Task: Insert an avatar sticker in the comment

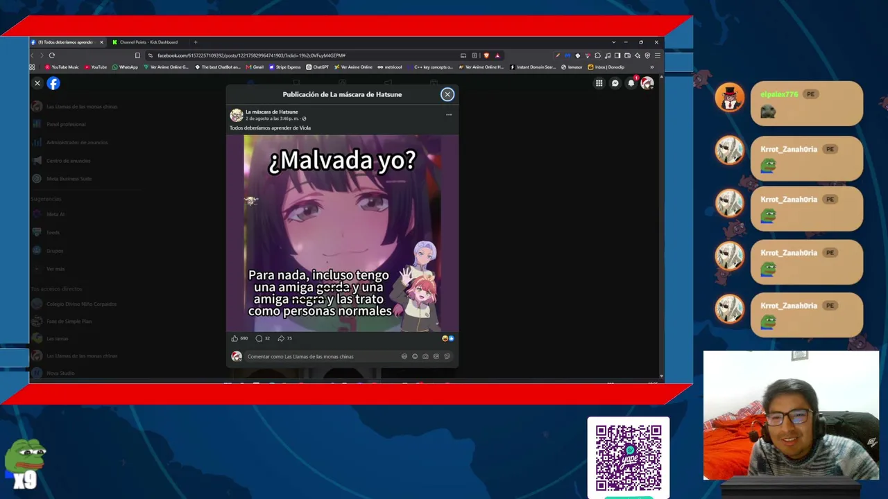Action: (404, 356)
